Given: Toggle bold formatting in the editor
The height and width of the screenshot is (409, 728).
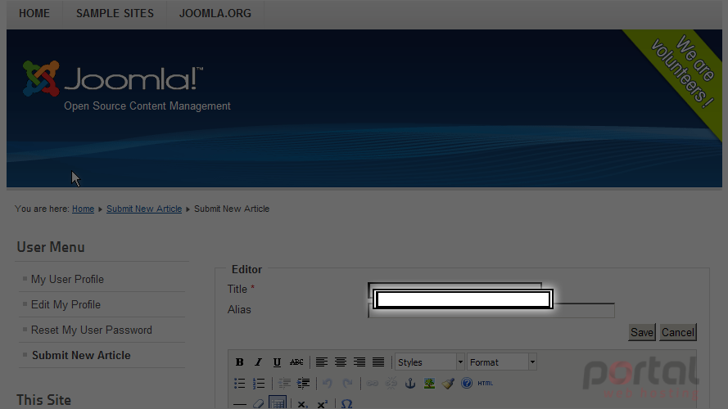Looking at the screenshot, I should [x=240, y=362].
